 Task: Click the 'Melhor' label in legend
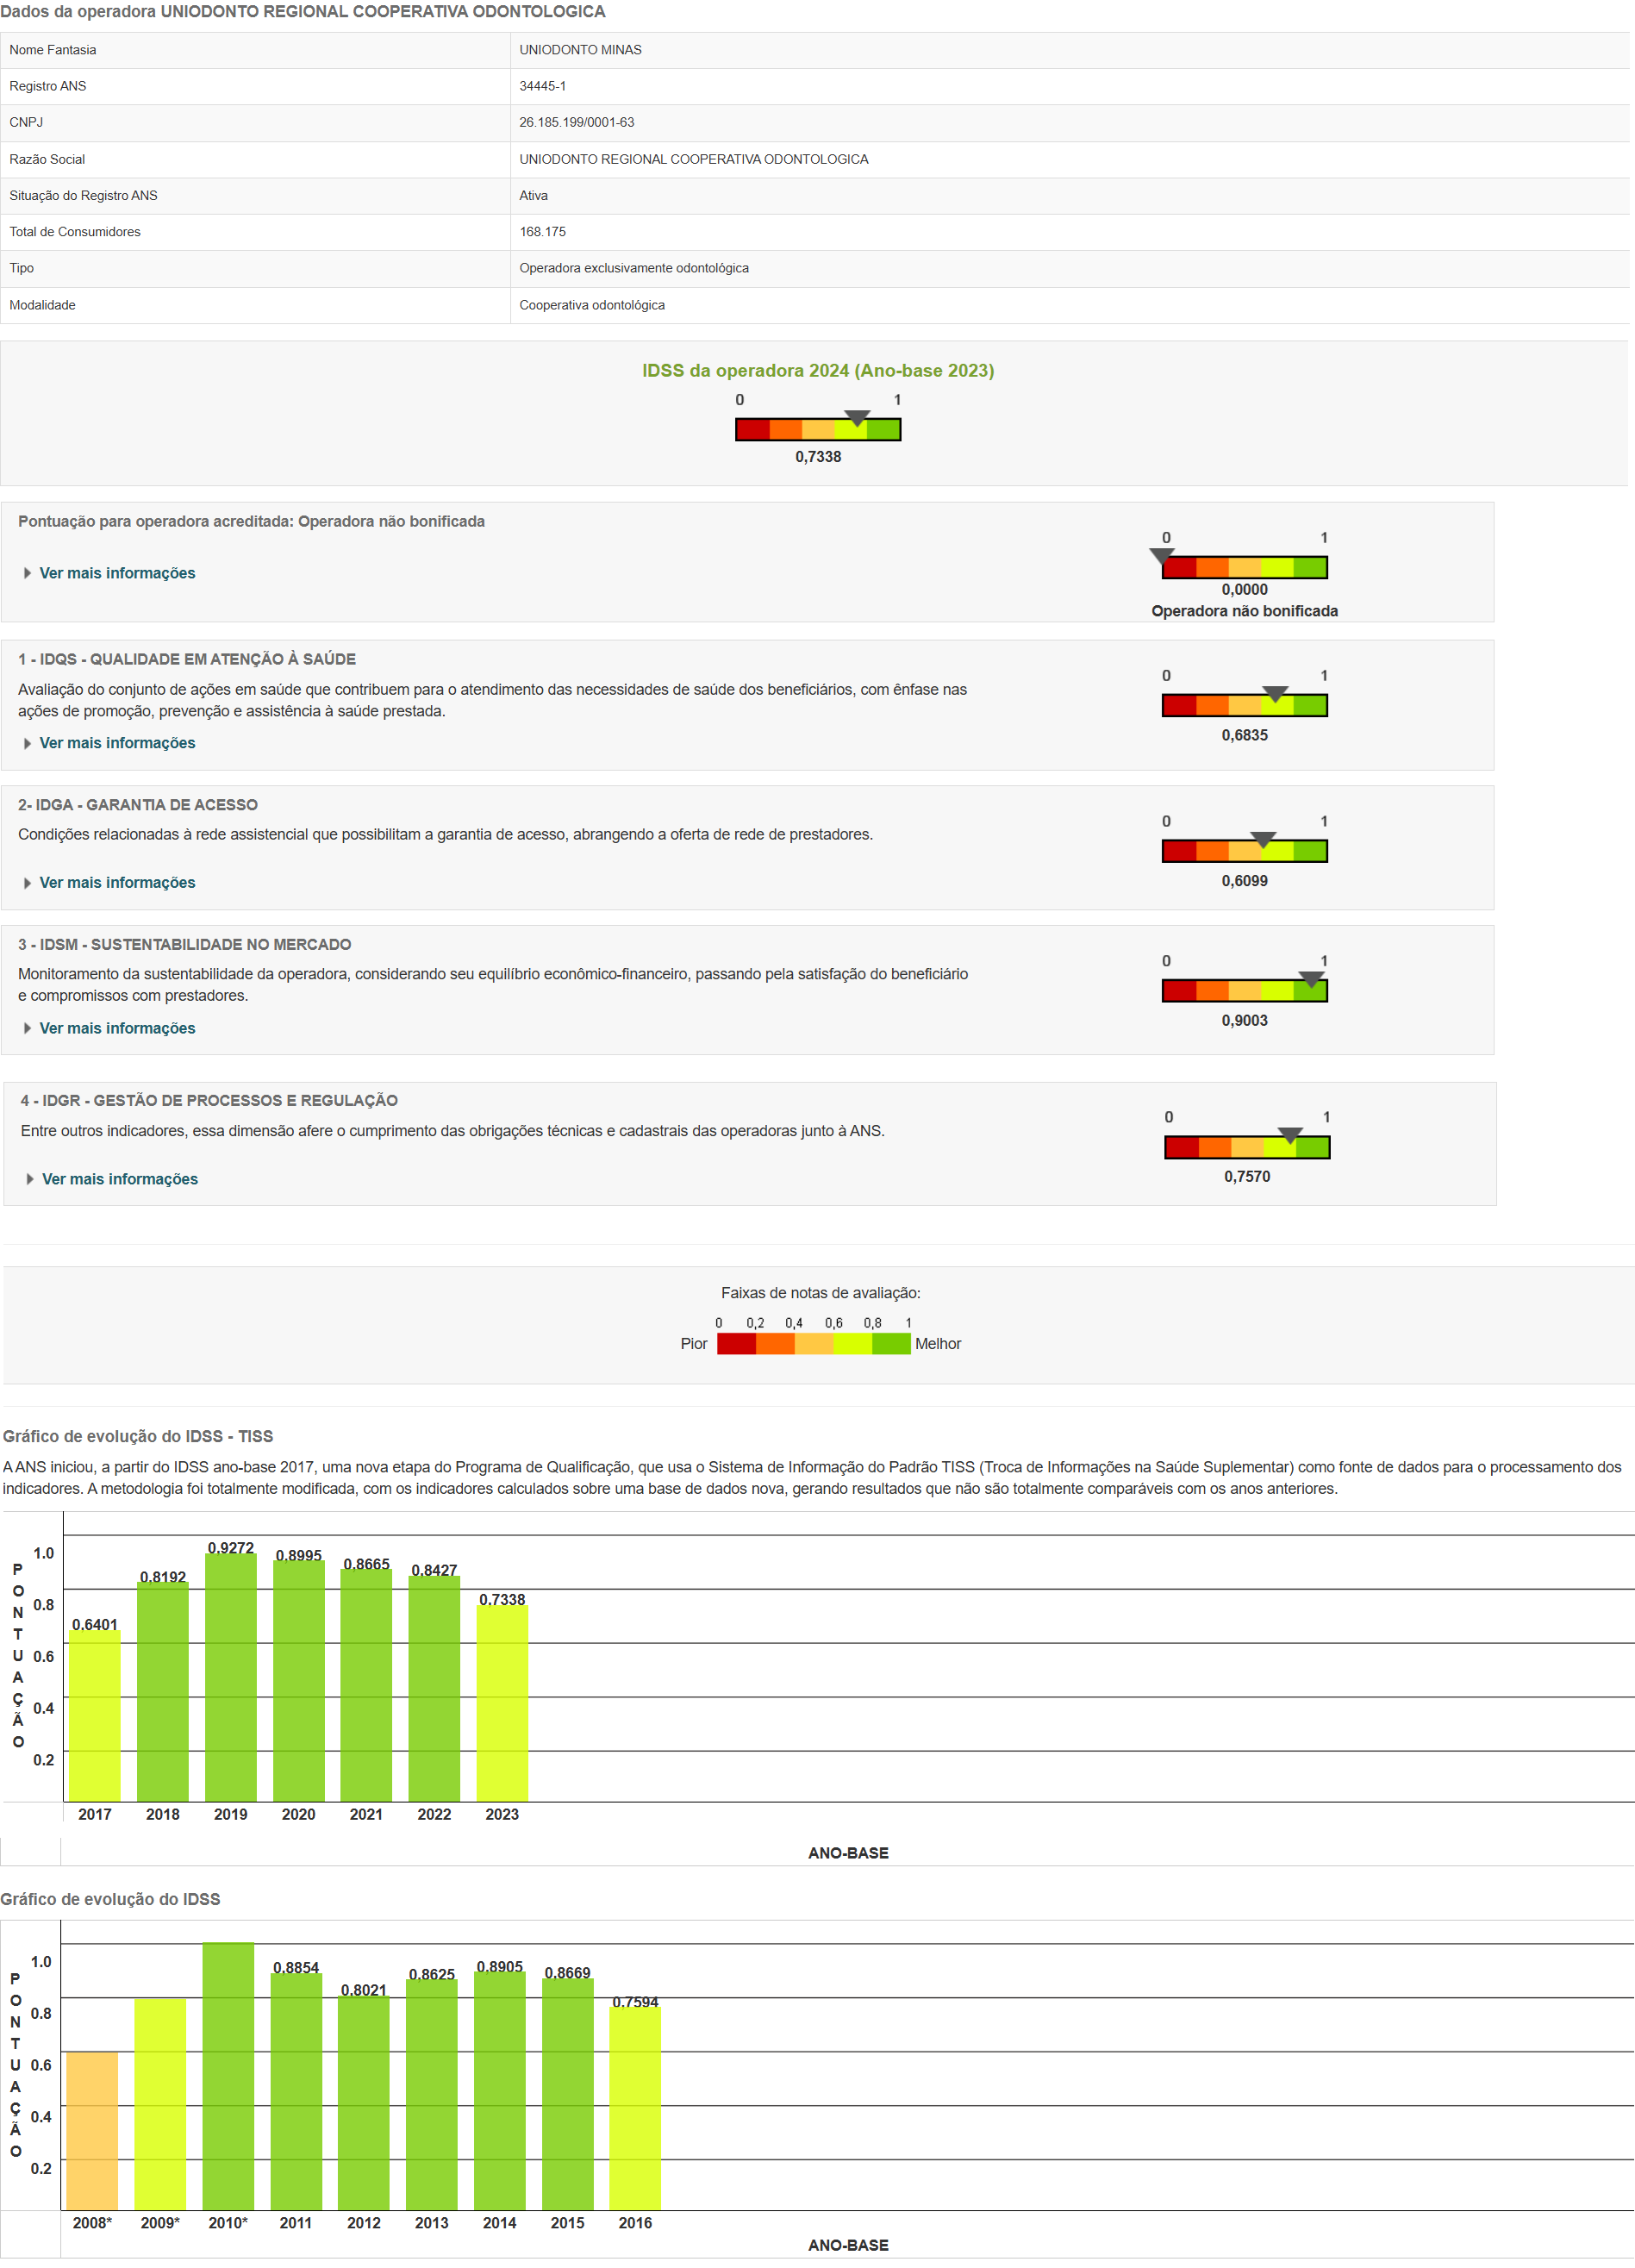pos(938,1344)
